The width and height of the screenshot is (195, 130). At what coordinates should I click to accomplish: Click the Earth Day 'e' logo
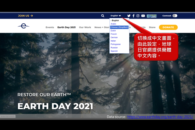click(x=24, y=26)
